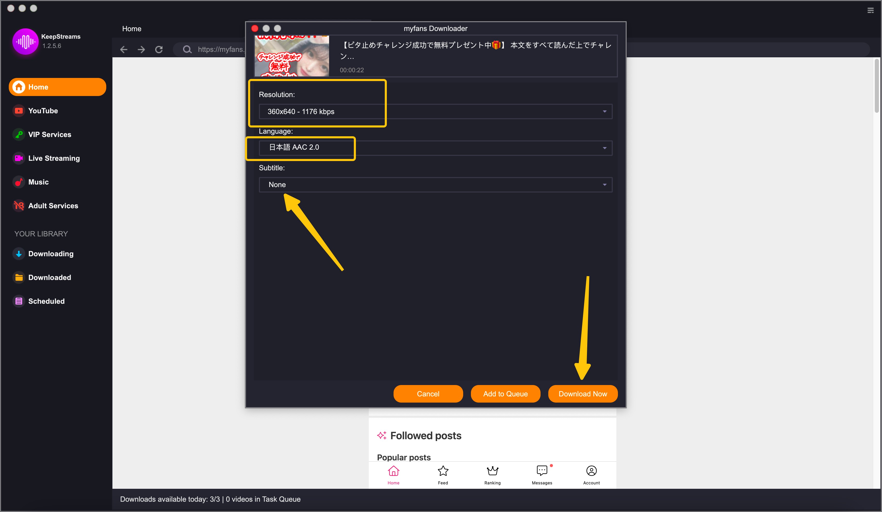This screenshot has width=882, height=512.
Task: Open Adult Services icon
Action: click(19, 206)
